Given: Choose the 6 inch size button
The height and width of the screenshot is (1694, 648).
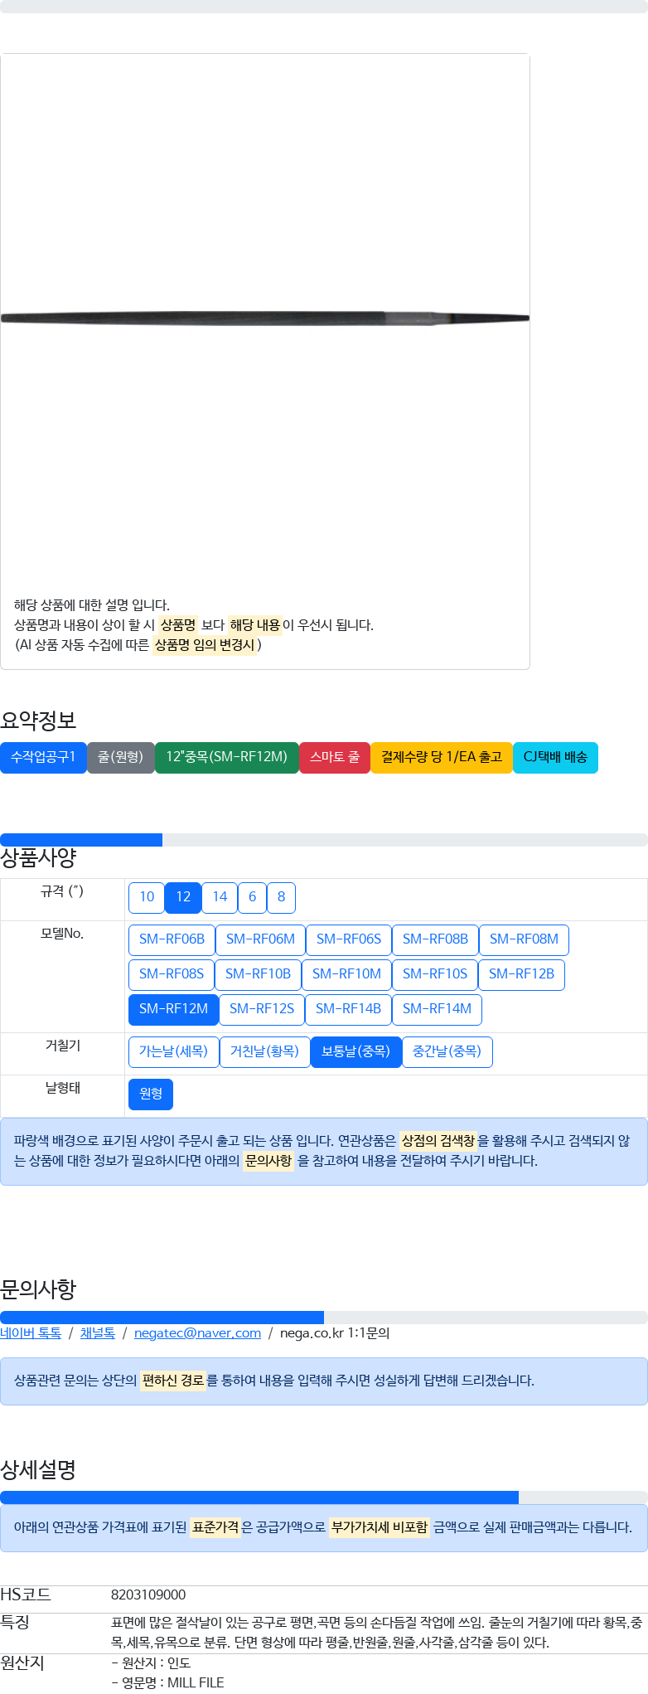Looking at the screenshot, I should coord(252,897).
